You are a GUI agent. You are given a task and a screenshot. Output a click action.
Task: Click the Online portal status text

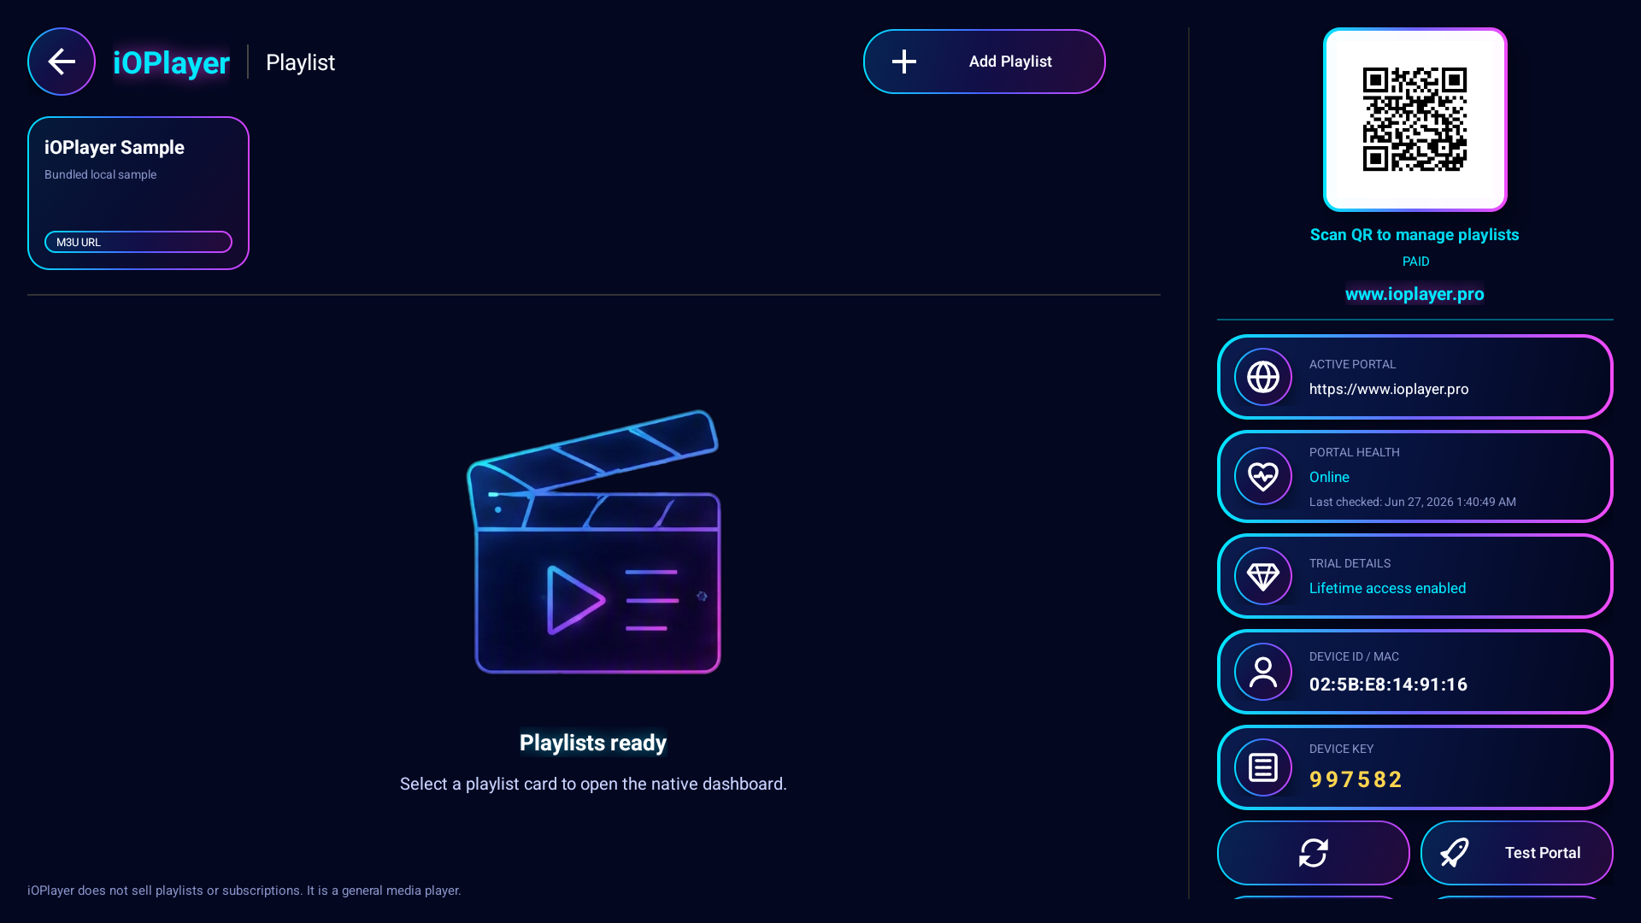point(1329,477)
